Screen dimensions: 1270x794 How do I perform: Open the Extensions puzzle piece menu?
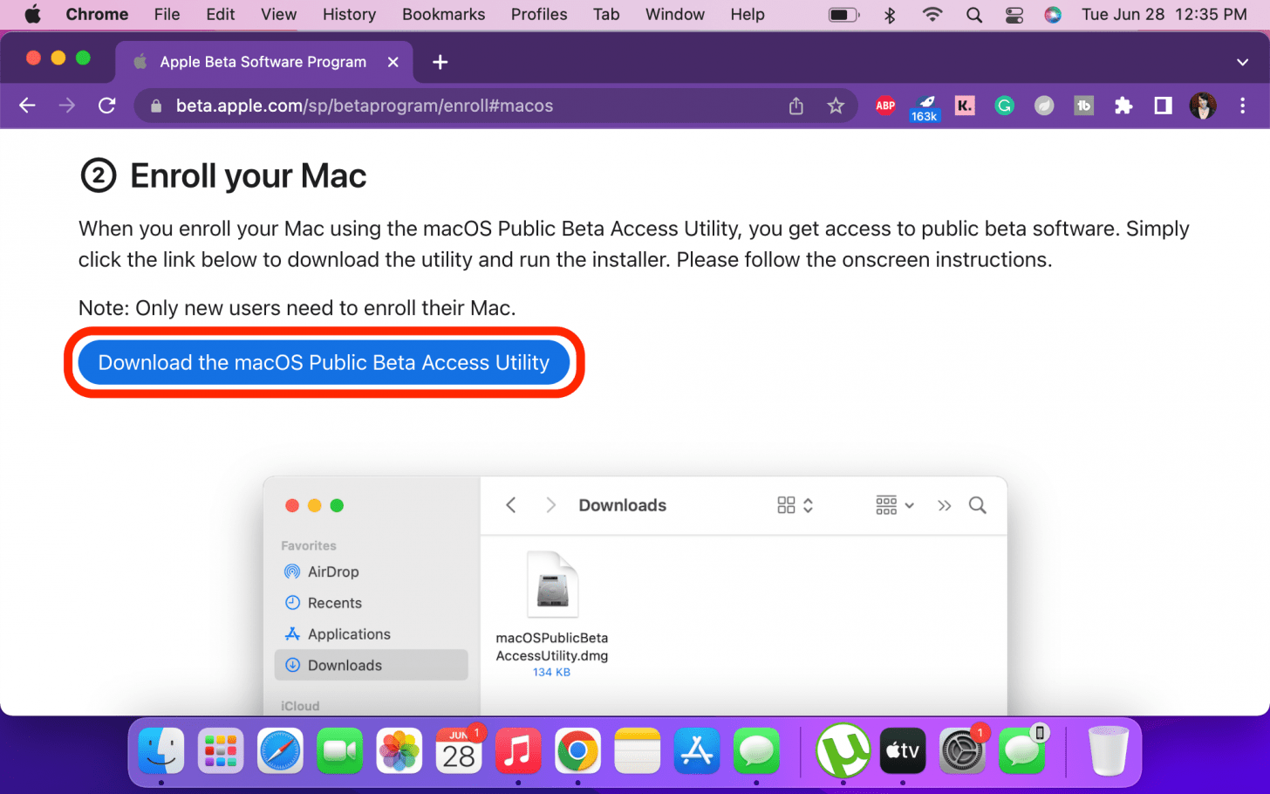(x=1123, y=106)
